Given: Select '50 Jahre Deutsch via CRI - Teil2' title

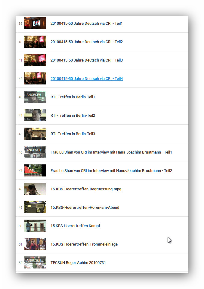Looking at the screenshot, I should pyautogui.click(x=86, y=42).
